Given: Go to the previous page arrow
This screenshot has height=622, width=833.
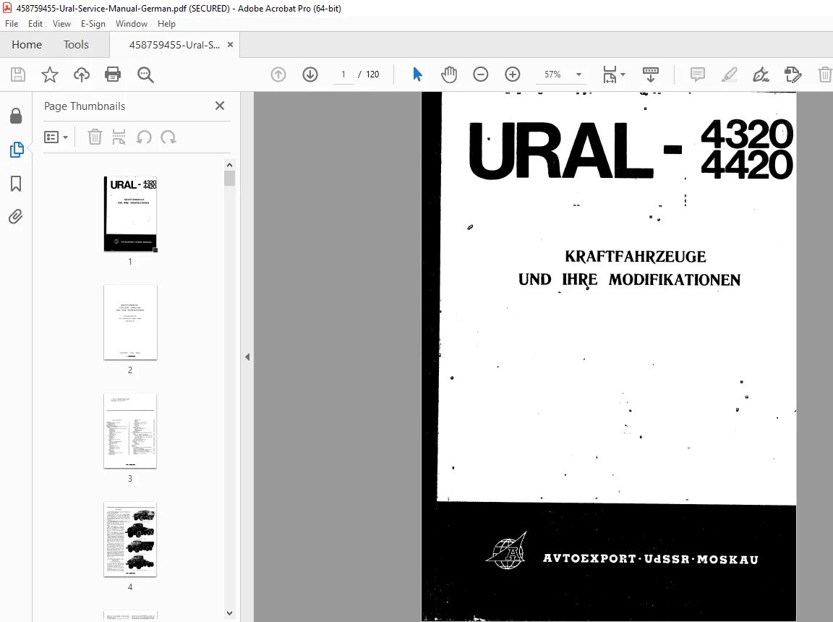Looking at the screenshot, I should pyautogui.click(x=278, y=74).
